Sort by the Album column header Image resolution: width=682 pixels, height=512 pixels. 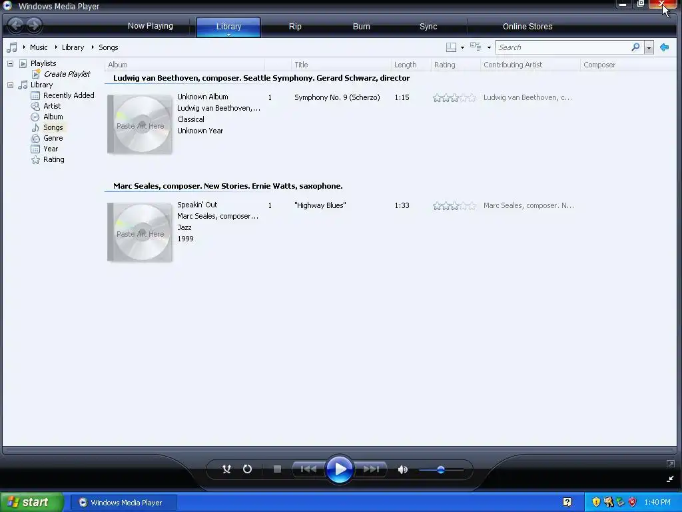184,65
